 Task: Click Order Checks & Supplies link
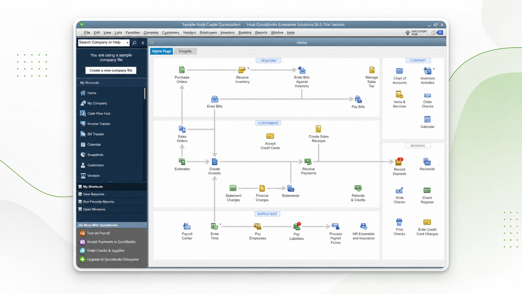pyautogui.click(x=106, y=251)
